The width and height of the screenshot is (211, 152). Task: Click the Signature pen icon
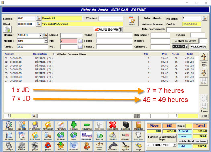(125, 146)
